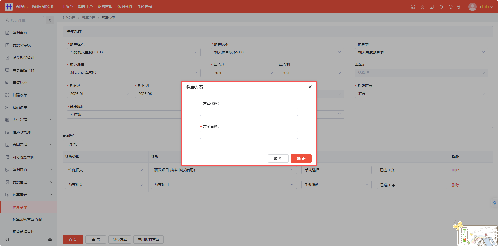
Task: Click the camera icon at sidebar bottom
Action: click(50, 240)
